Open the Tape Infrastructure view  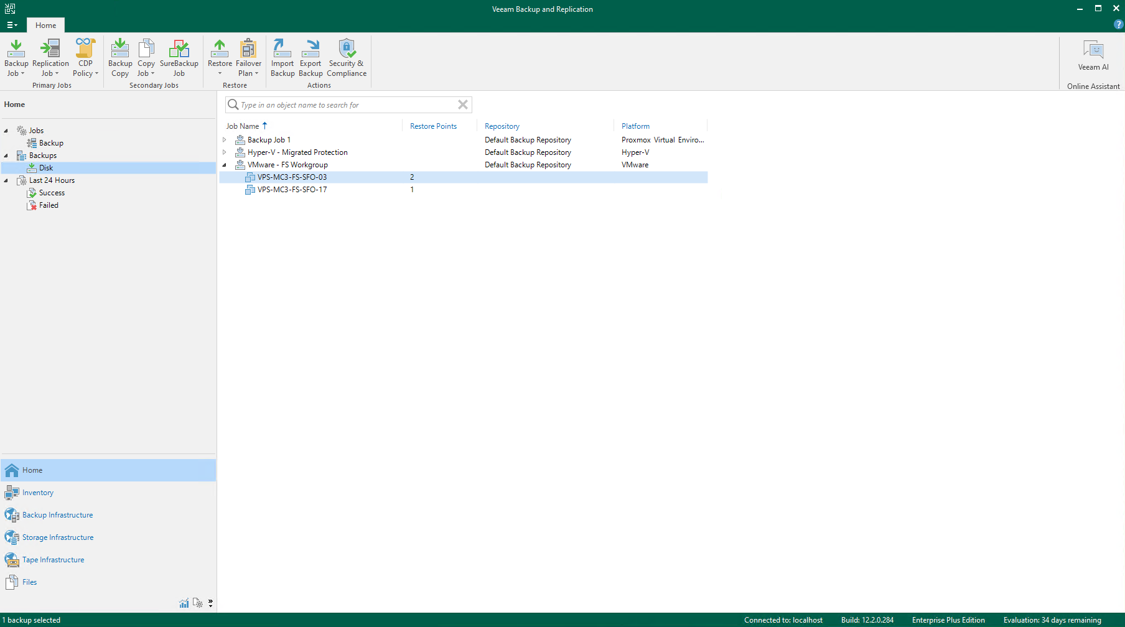[x=53, y=560]
